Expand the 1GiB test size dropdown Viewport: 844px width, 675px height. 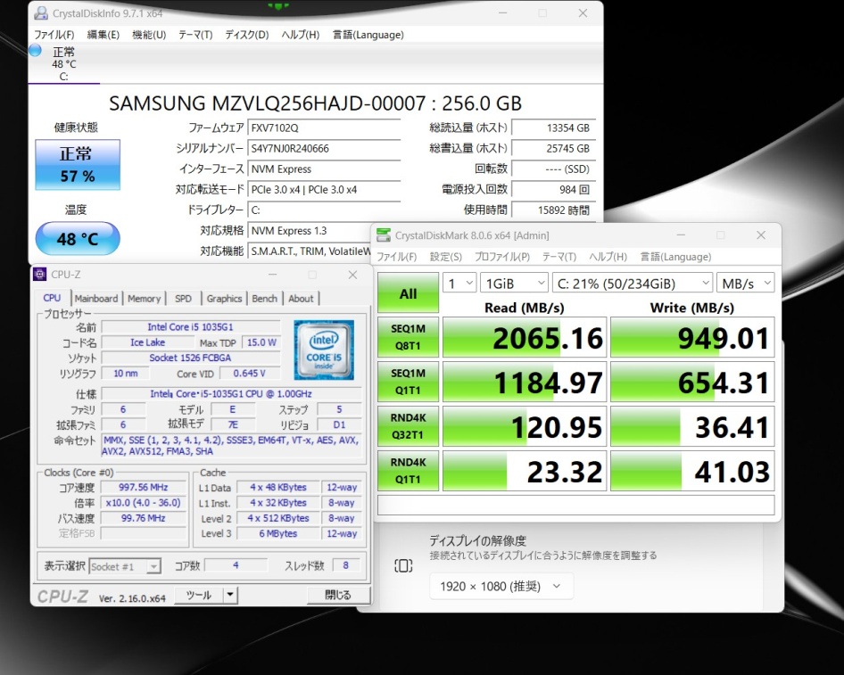(514, 283)
